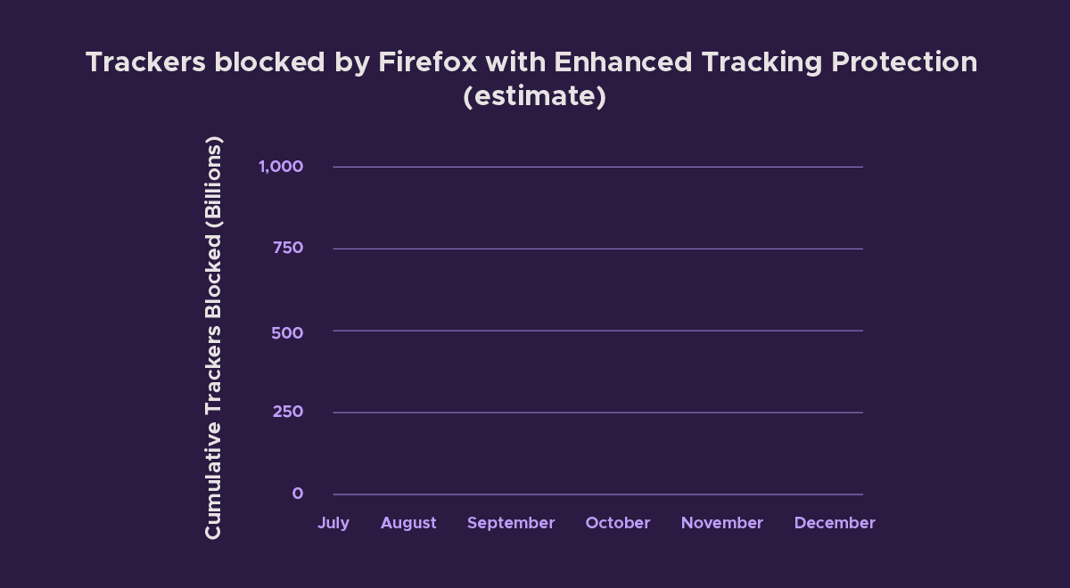The width and height of the screenshot is (1070, 588).
Task: Select the October month label
Action: point(618,523)
